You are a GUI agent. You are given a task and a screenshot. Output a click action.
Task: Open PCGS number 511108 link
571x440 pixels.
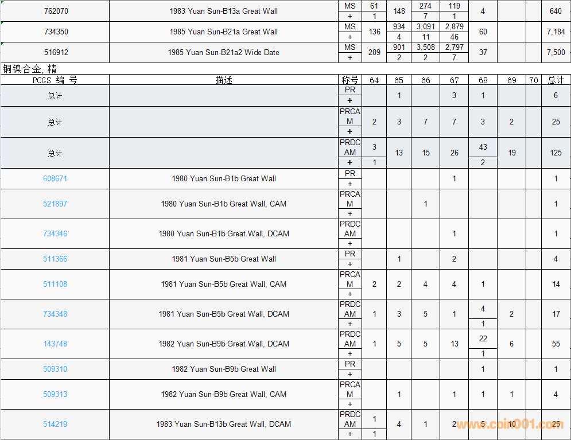[x=55, y=284]
